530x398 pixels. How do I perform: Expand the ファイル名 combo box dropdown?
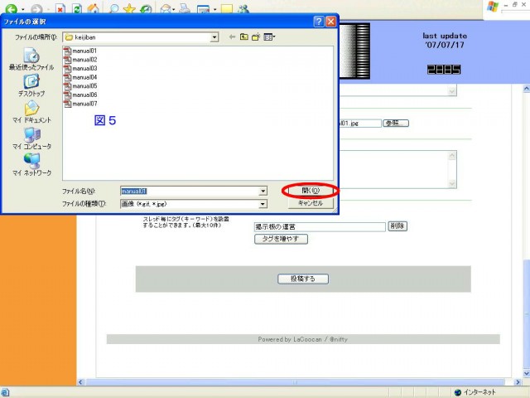click(263, 190)
